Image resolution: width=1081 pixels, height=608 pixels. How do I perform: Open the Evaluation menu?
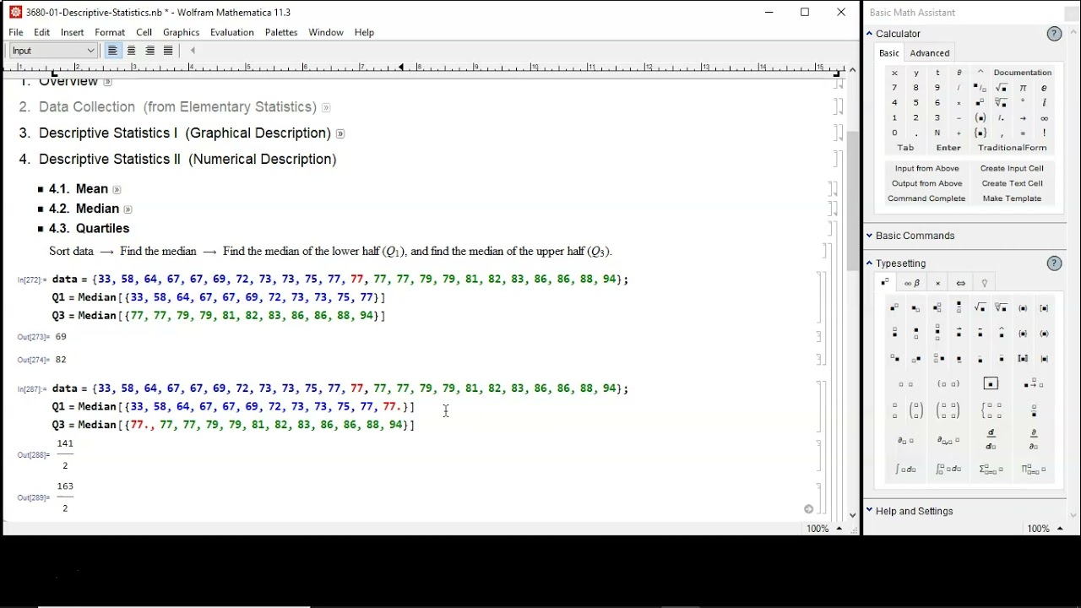[x=232, y=32]
